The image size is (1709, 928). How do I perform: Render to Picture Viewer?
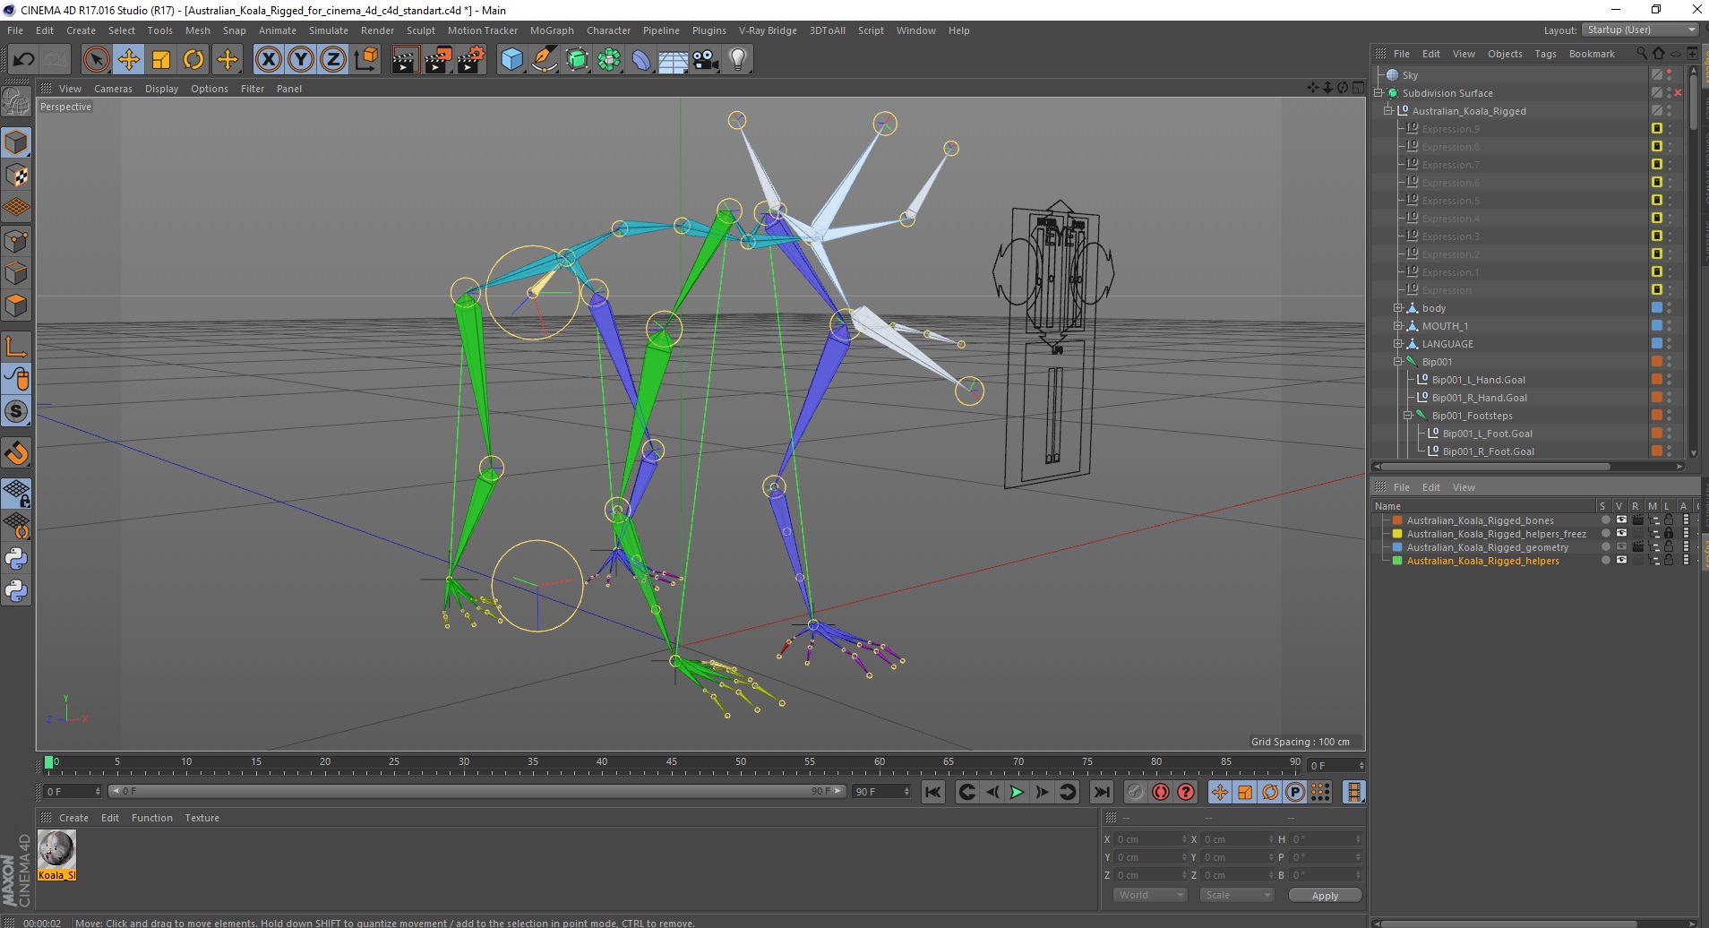click(438, 60)
